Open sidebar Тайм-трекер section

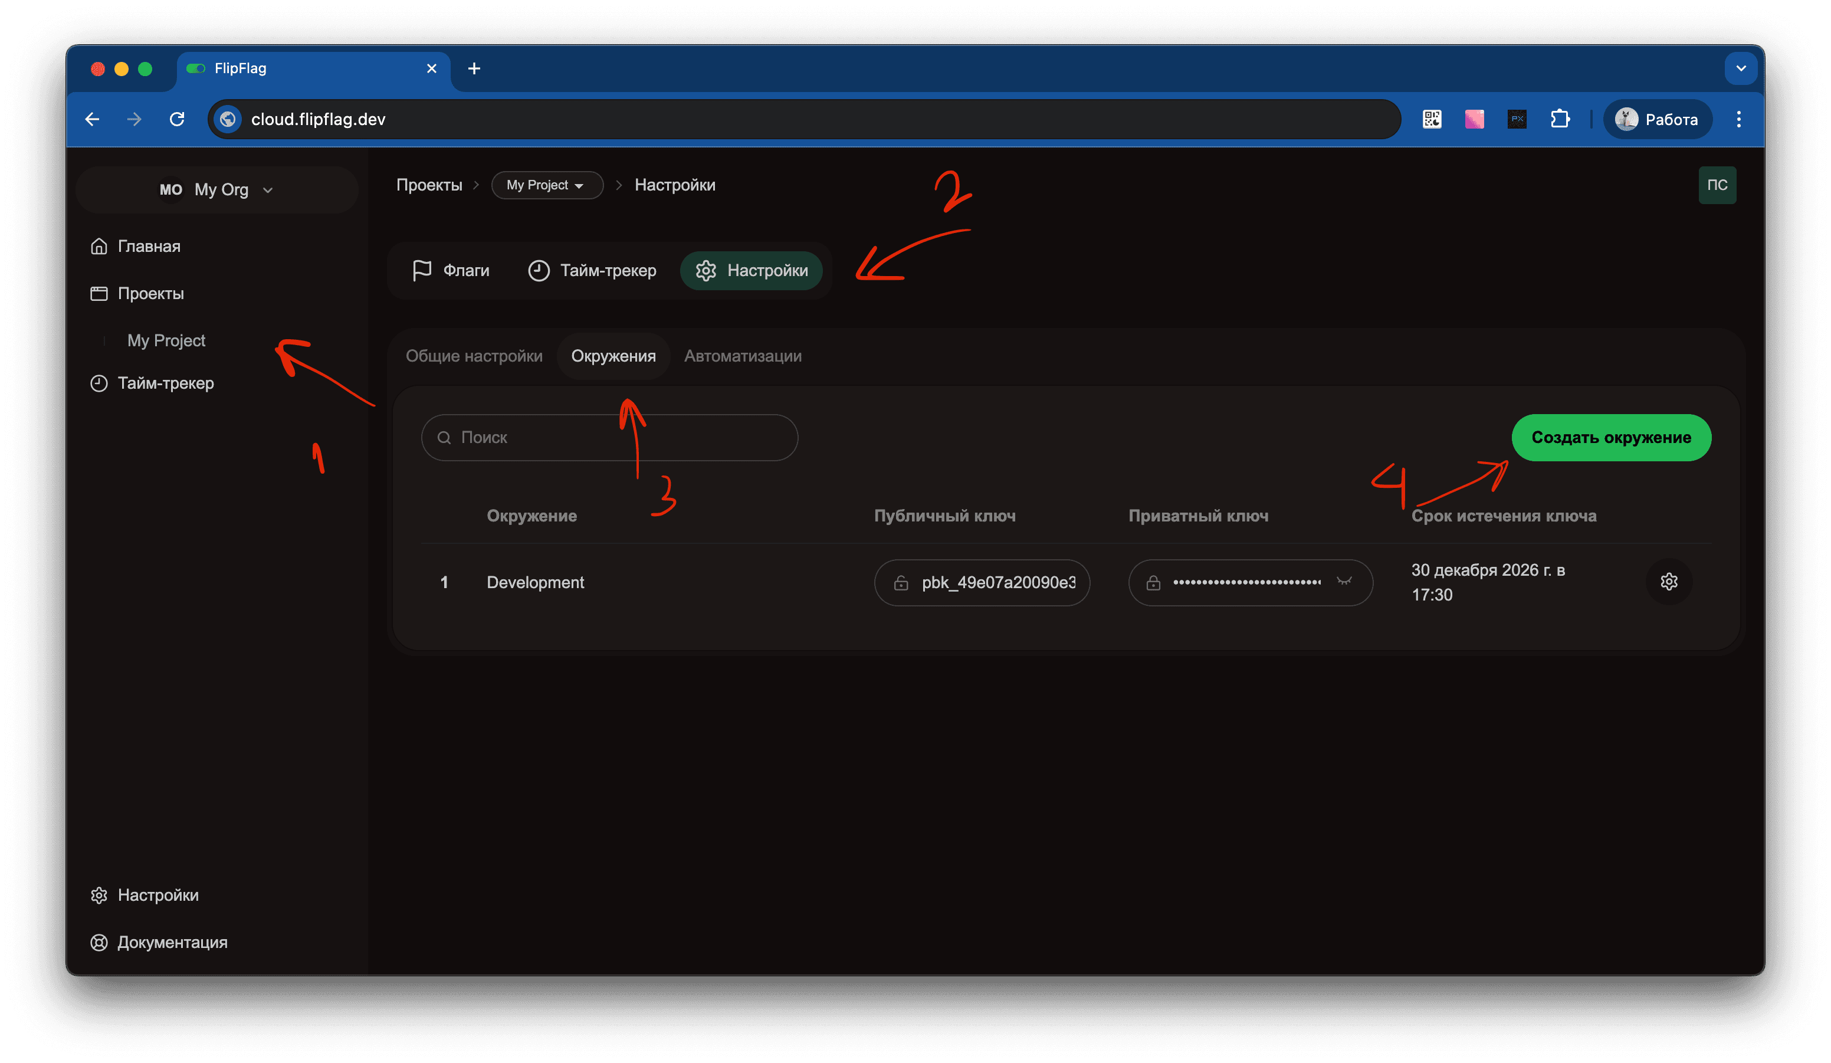(165, 383)
